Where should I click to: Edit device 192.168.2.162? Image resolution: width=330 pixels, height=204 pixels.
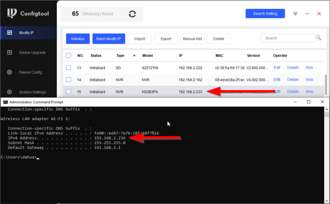click(277, 80)
